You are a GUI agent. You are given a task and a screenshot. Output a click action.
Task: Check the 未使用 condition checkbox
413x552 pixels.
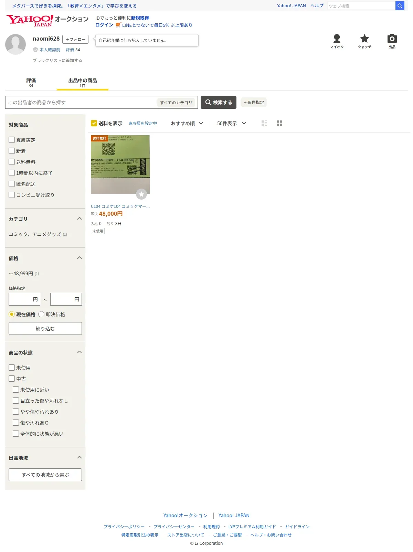click(x=12, y=368)
